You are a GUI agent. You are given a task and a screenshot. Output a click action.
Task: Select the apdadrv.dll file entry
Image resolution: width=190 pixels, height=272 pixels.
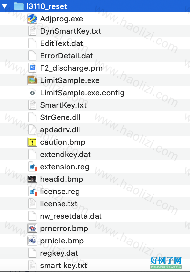[95, 130]
